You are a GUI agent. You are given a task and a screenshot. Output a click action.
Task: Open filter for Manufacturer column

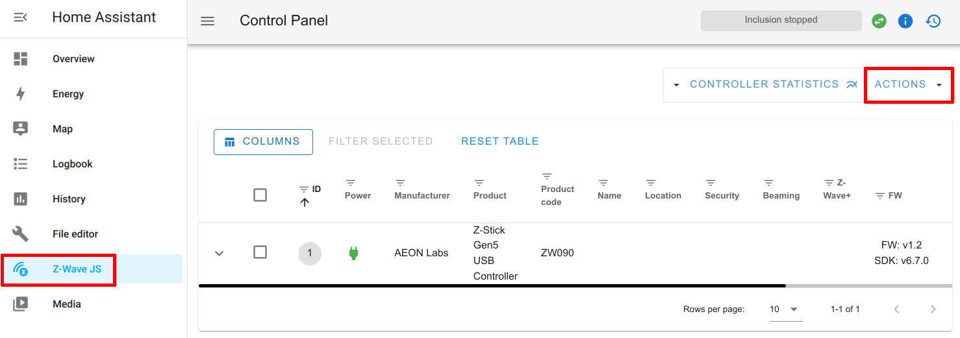point(400,183)
